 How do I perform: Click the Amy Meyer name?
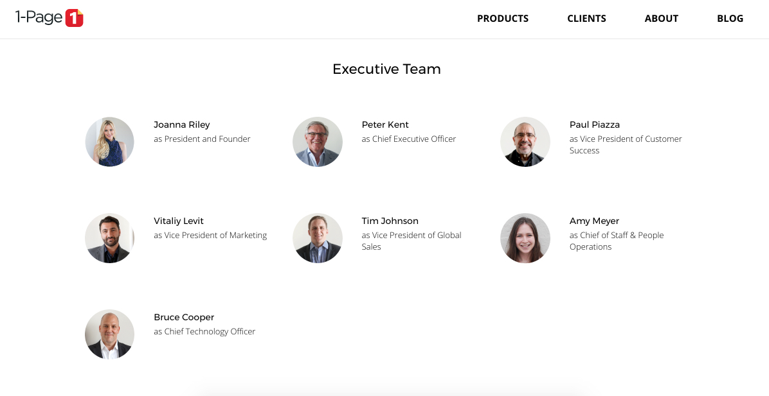[x=594, y=221]
